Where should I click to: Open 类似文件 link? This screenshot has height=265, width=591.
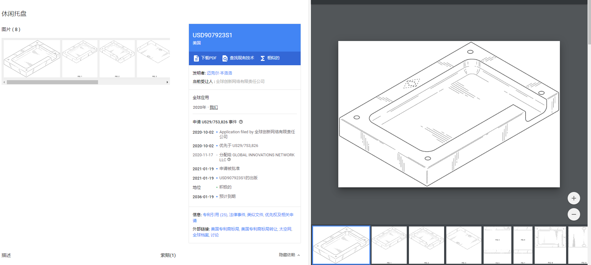pos(255,215)
